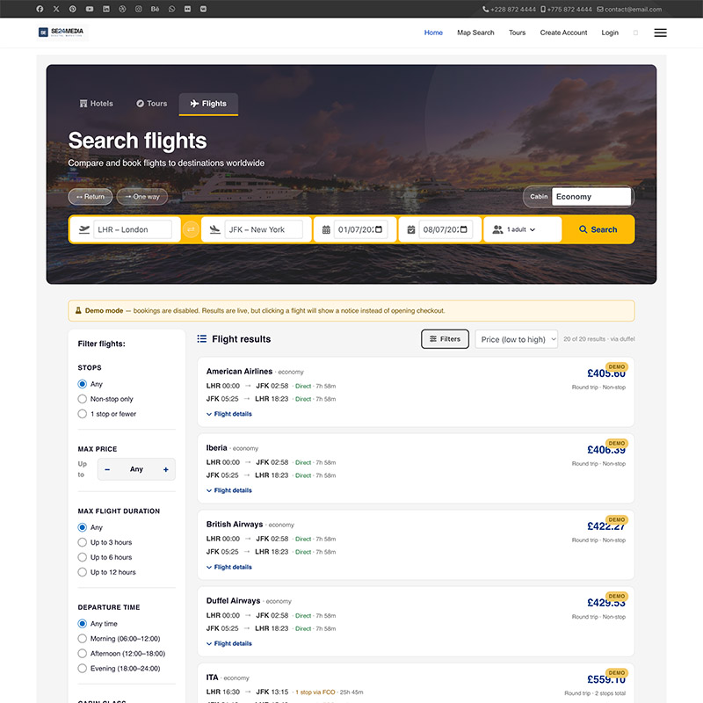Select Non-stop only filter
The width and height of the screenshot is (703, 703).
pyautogui.click(x=82, y=399)
